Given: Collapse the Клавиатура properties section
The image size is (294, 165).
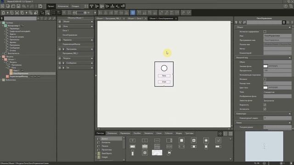Looking at the screenshot, I should click(290, 114).
